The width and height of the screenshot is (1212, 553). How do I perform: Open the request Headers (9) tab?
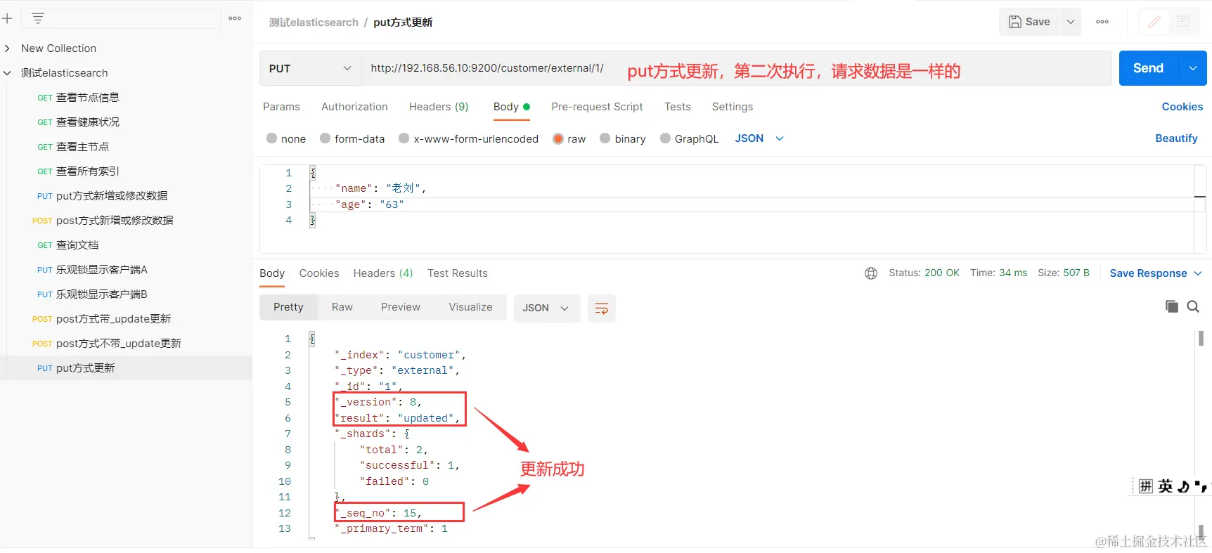click(x=439, y=107)
